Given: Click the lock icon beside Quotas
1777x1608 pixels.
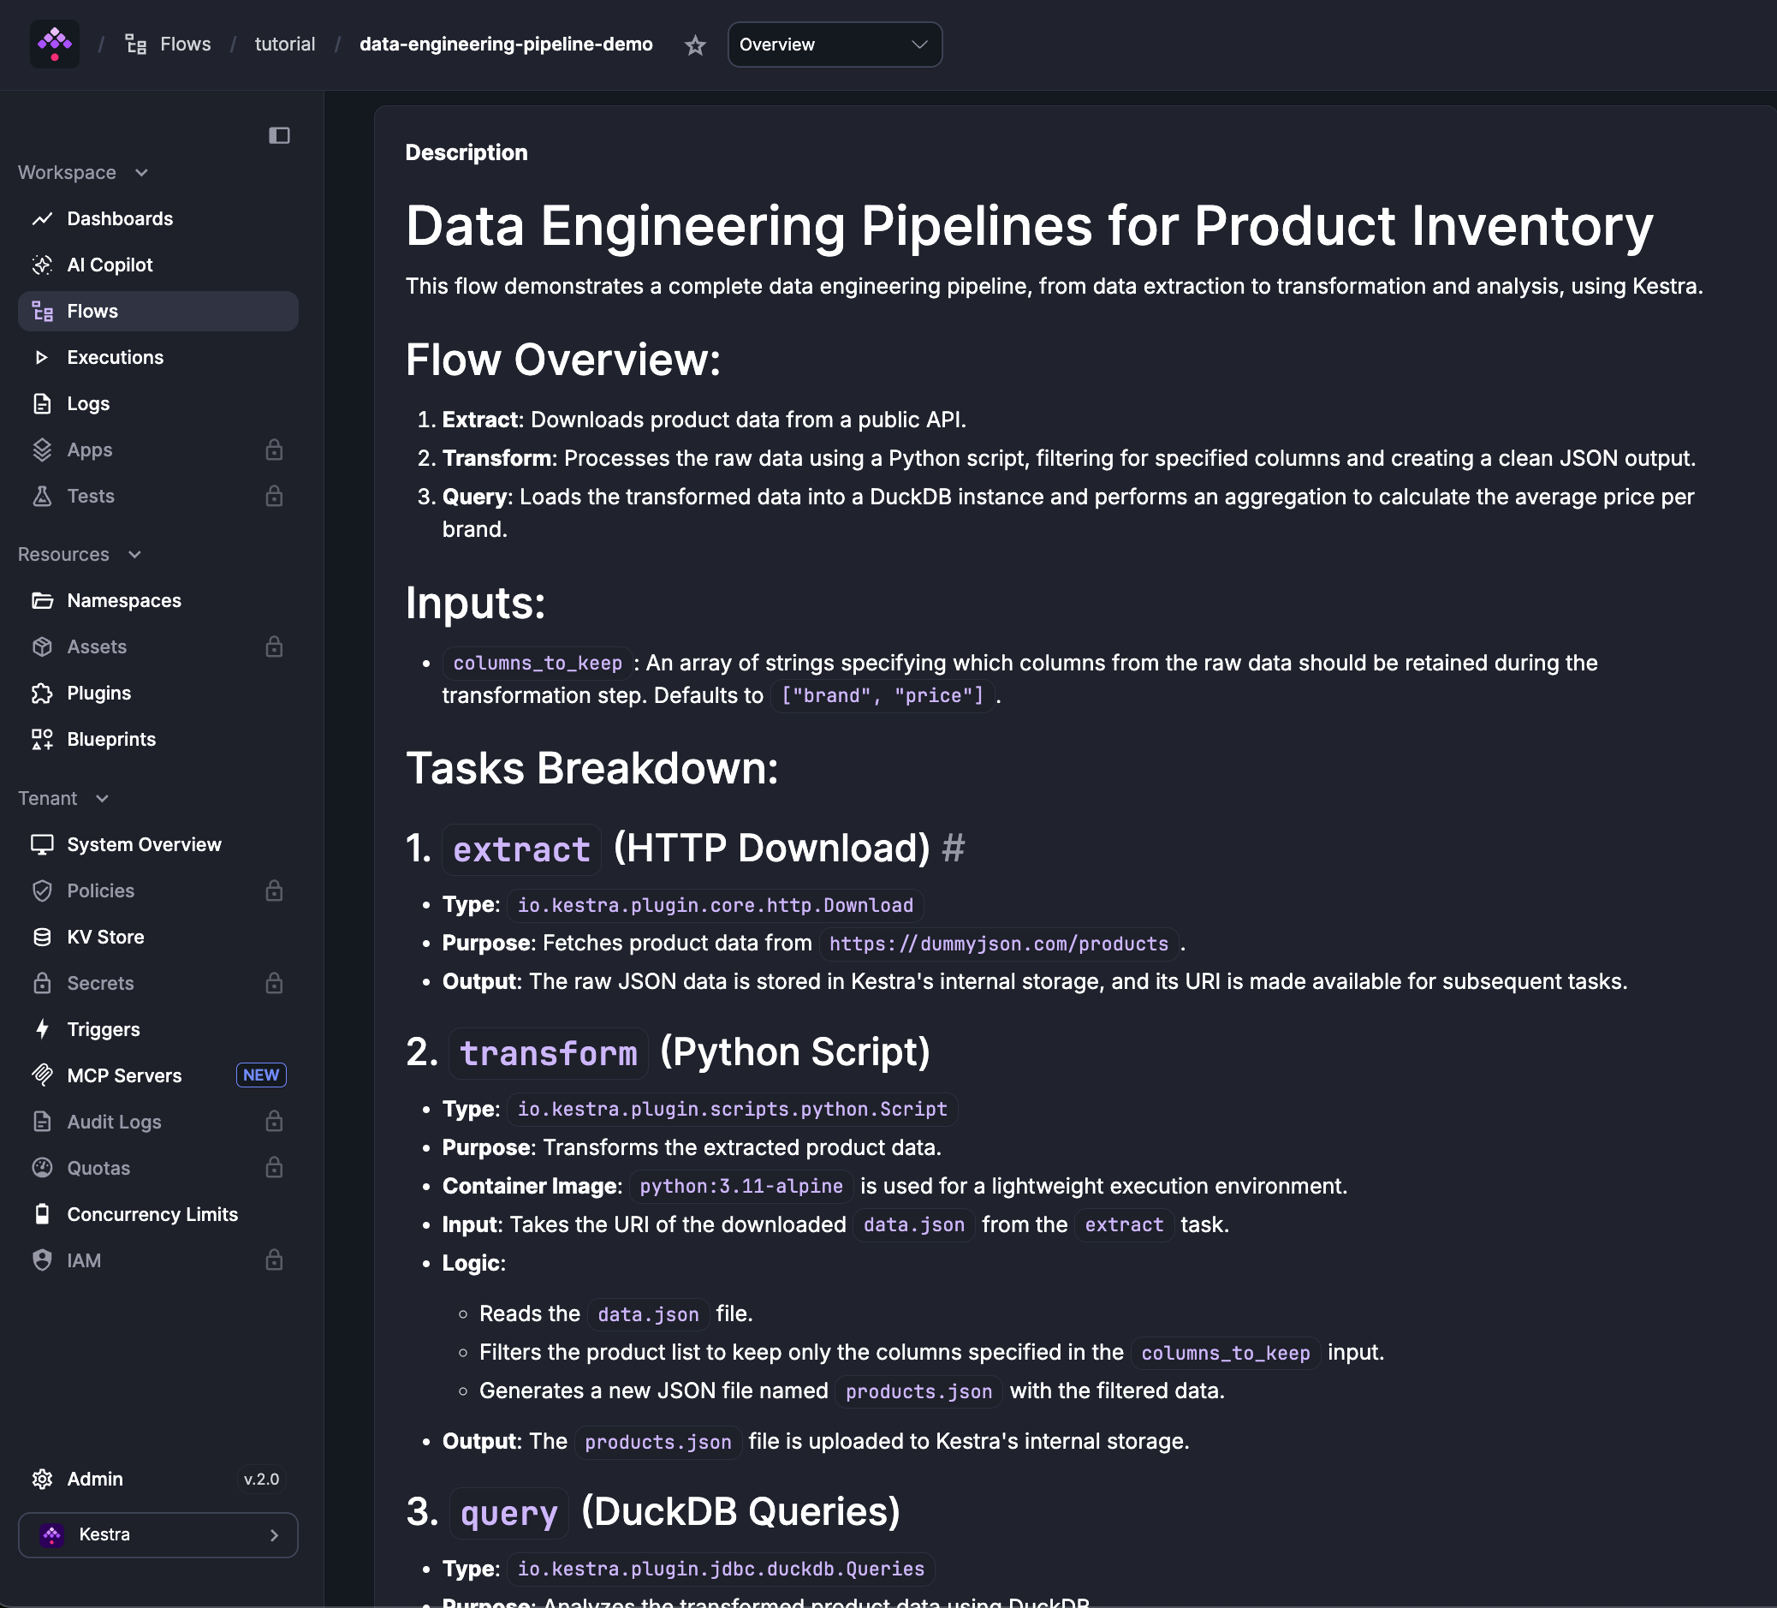Looking at the screenshot, I should click(274, 1168).
